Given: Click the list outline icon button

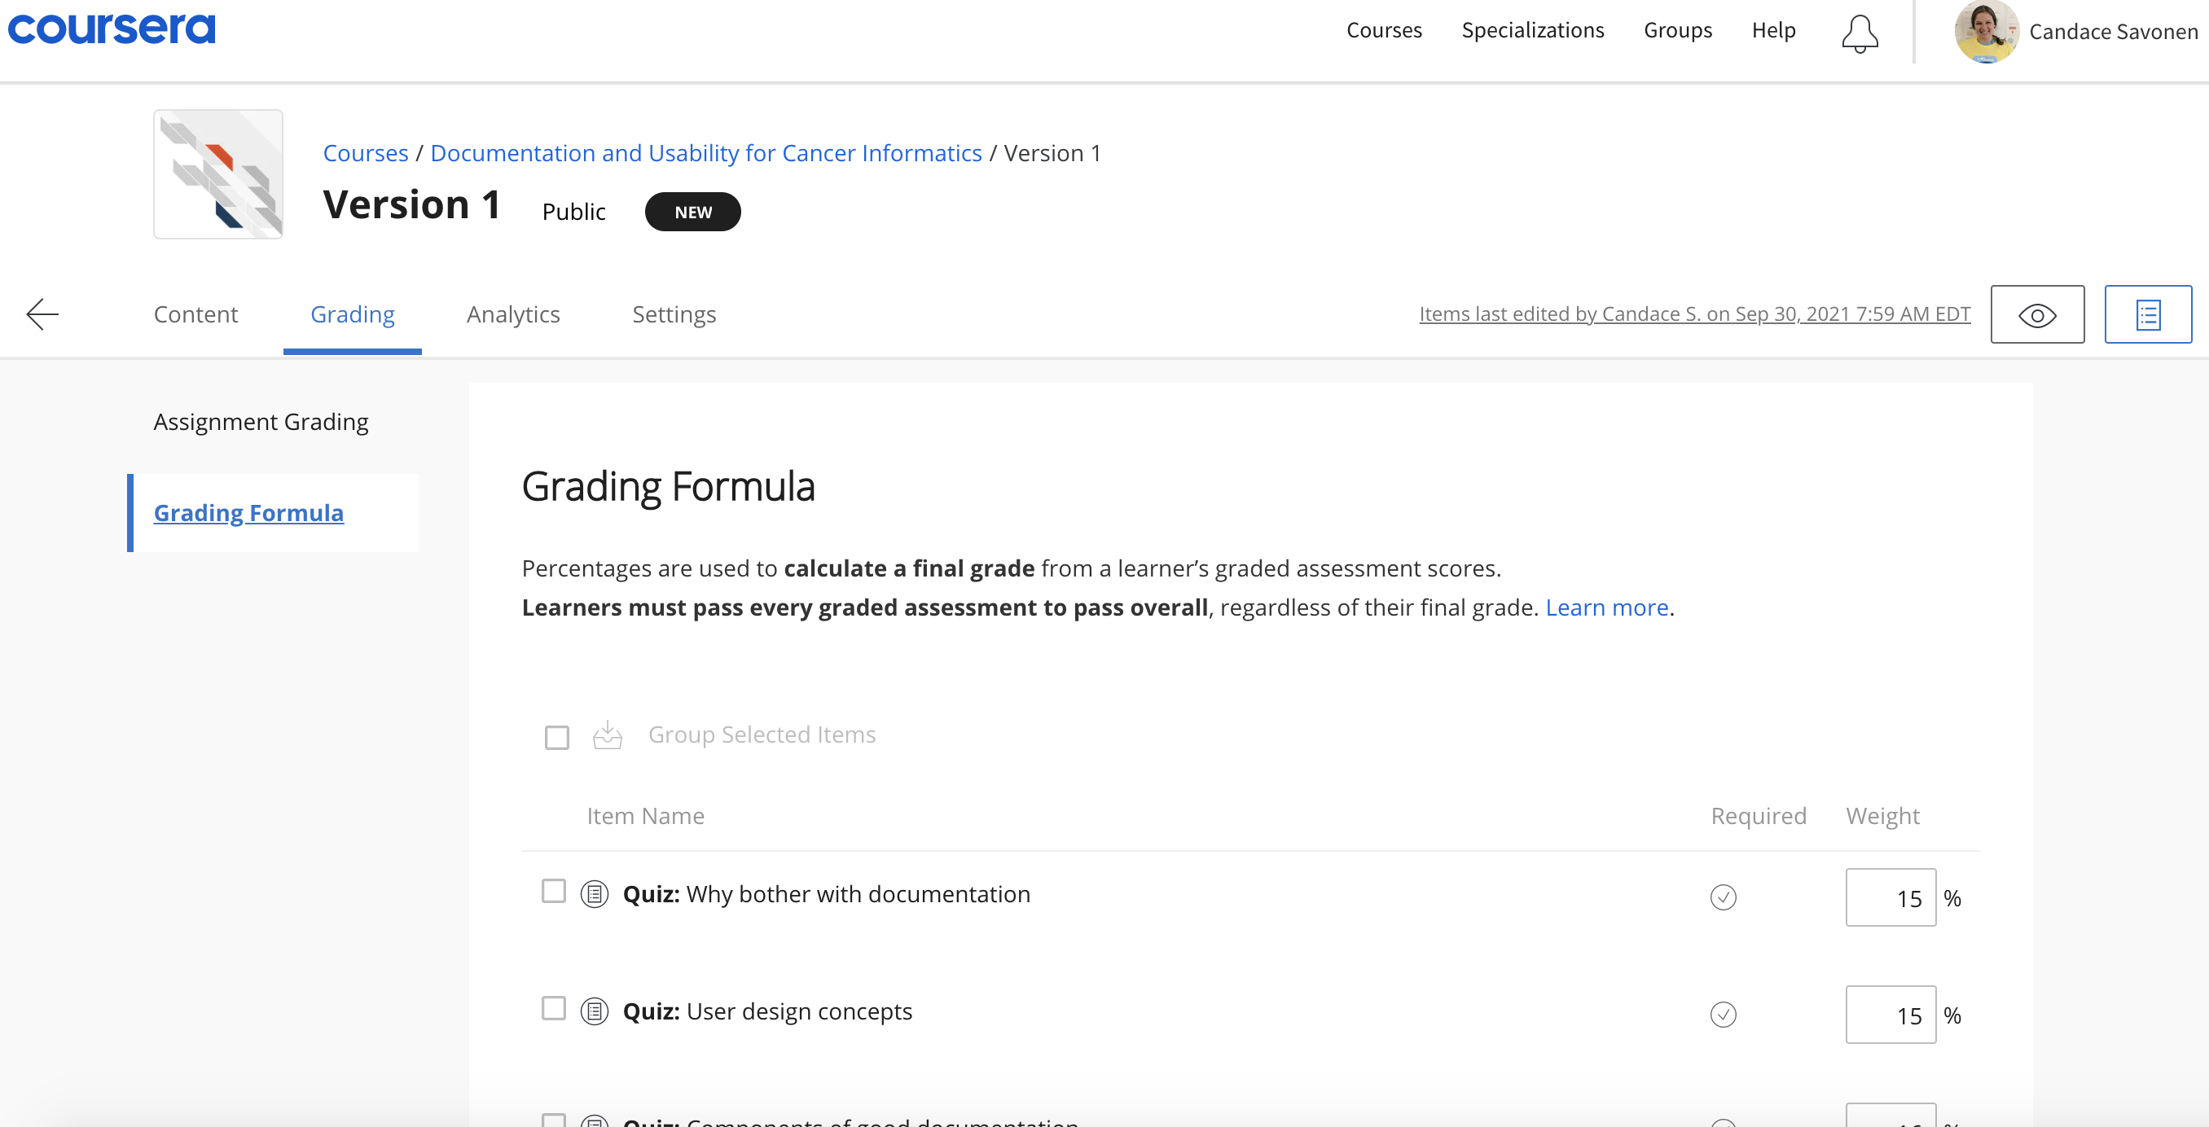Looking at the screenshot, I should pos(2147,314).
